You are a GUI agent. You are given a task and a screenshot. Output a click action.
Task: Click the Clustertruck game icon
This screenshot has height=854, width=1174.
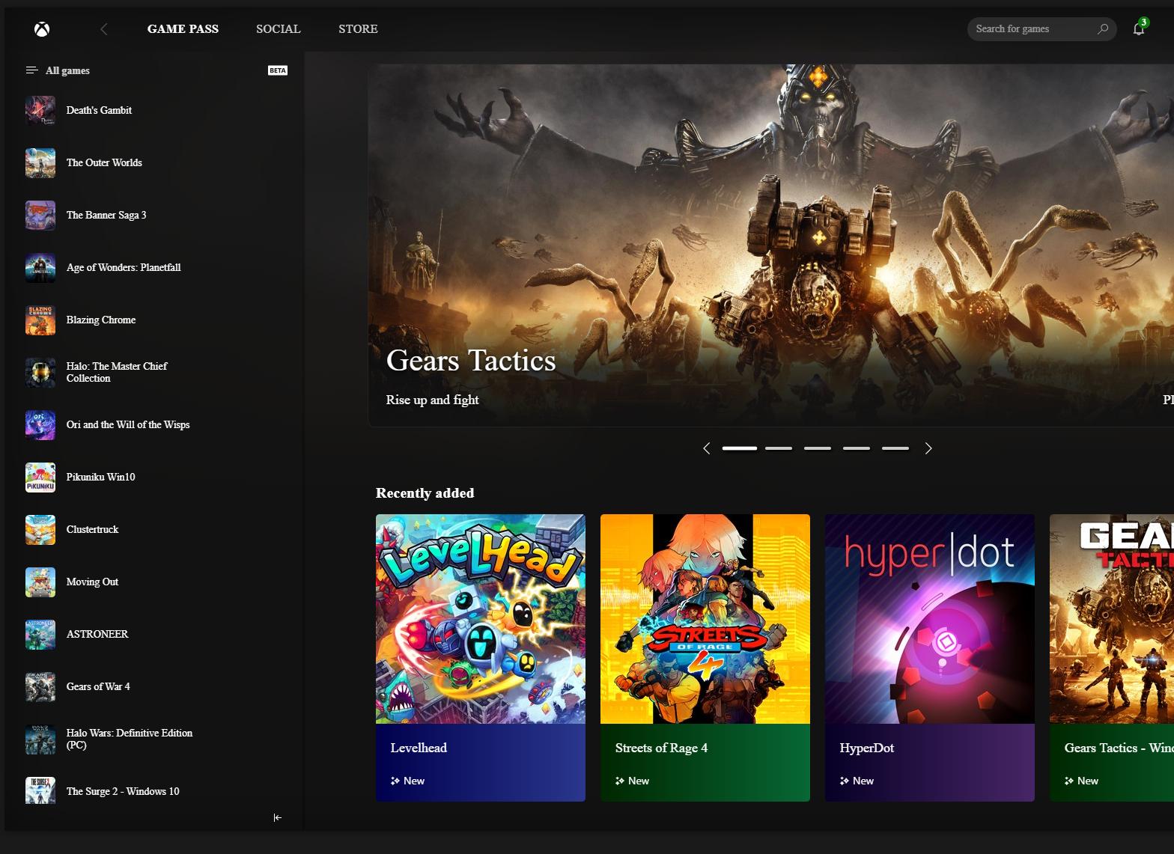pyautogui.click(x=40, y=530)
